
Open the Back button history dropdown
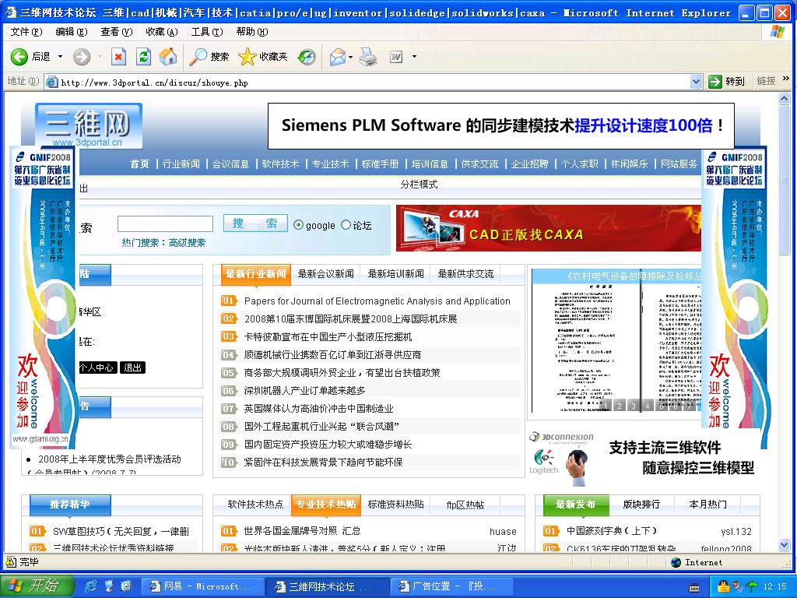(60, 56)
